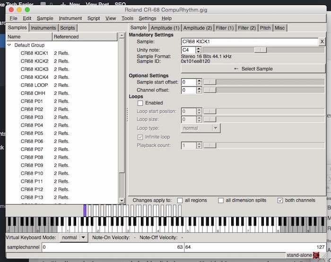Image resolution: width=331 pixels, height=262 pixels.
Task: Select the CR68 P13 sample
Action: coord(32,197)
